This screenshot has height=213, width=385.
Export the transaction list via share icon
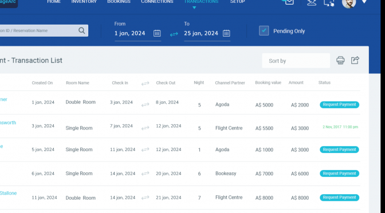pos(355,60)
